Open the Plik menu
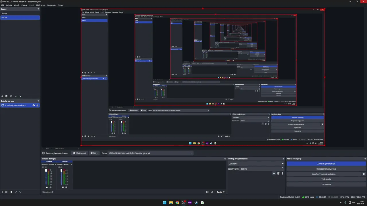Screen dimensions: 367x206 [x=3, y=5]
